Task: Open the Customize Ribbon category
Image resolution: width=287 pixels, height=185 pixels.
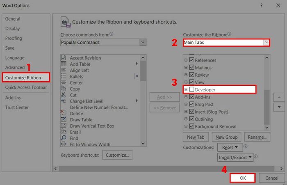Action: click(26, 78)
